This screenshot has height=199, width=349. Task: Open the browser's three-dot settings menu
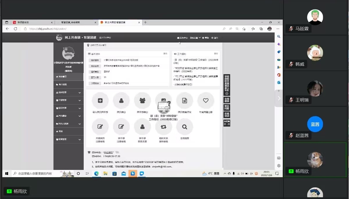[278, 29]
